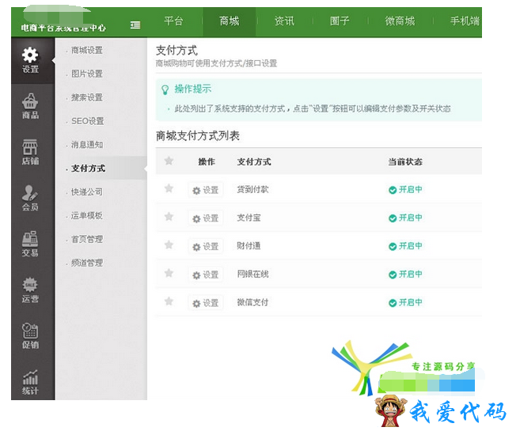
Task: Open the 商品 basket icon in sidebar
Action: 30,106
